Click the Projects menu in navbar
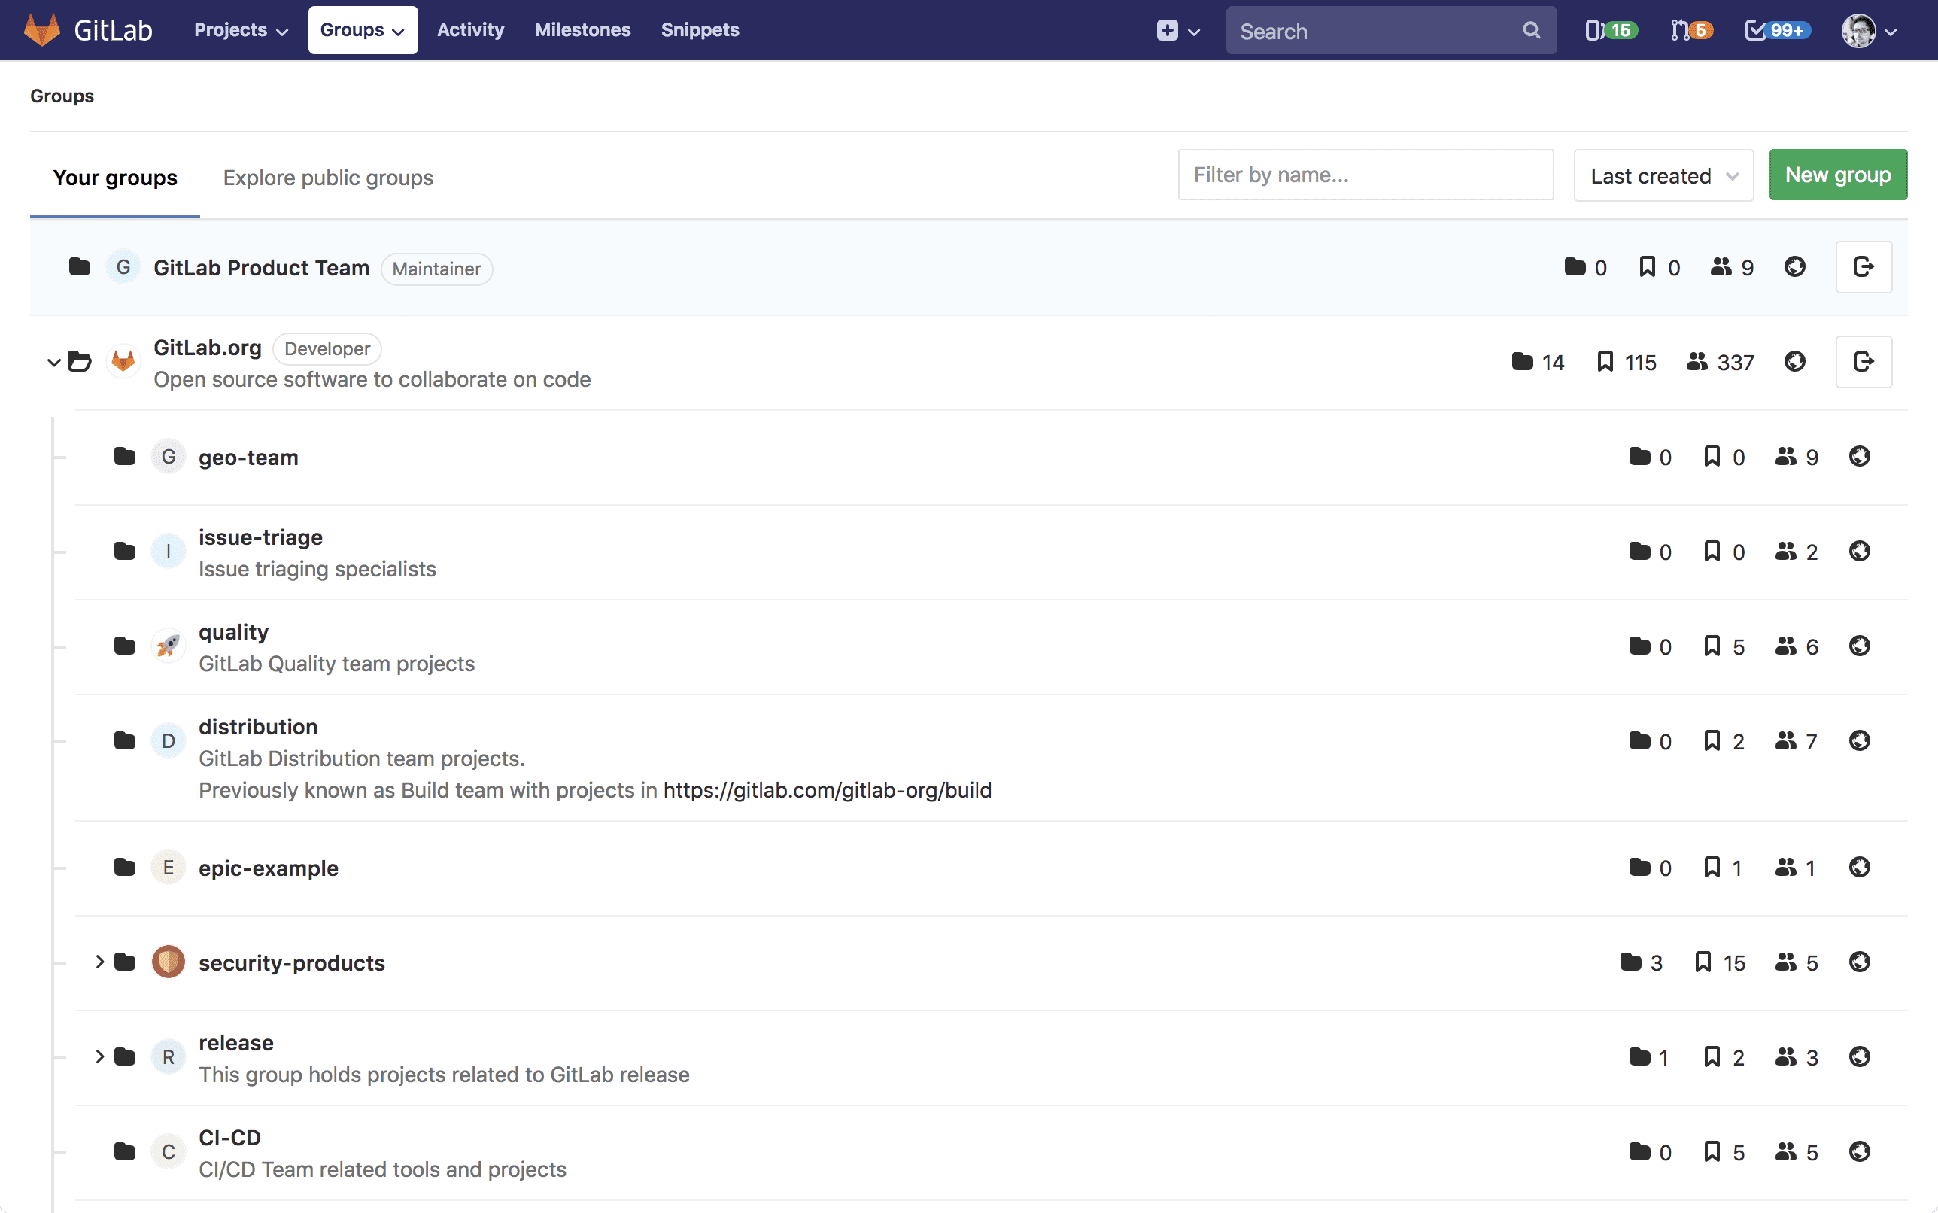The height and width of the screenshot is (1213, 1938). [240, 29]
